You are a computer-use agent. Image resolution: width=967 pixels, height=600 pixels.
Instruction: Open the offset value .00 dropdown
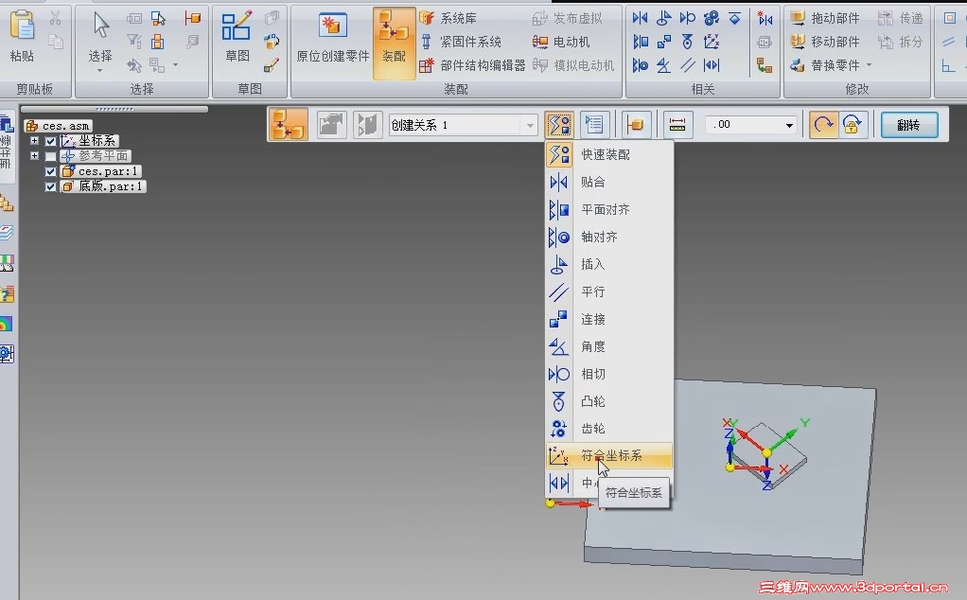(789, 126)
